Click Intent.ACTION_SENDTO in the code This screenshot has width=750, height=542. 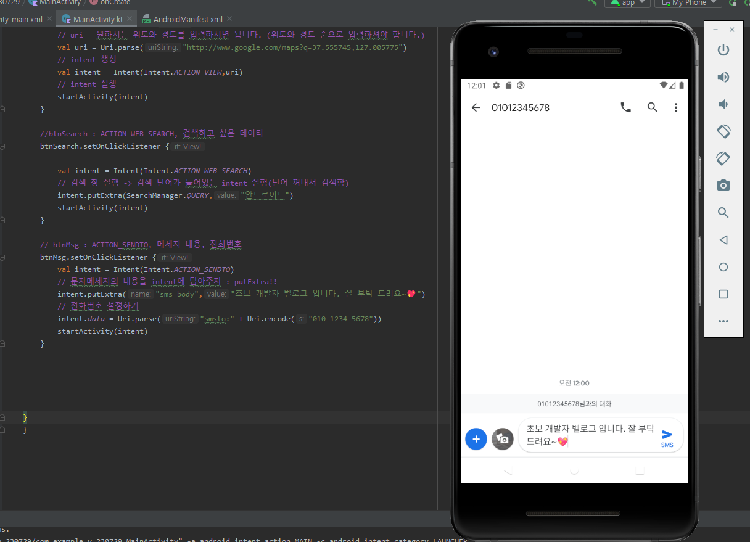coord(186,269)
